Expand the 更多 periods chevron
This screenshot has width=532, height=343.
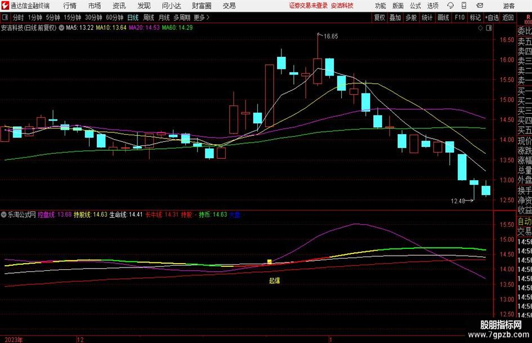coord(208,17)
